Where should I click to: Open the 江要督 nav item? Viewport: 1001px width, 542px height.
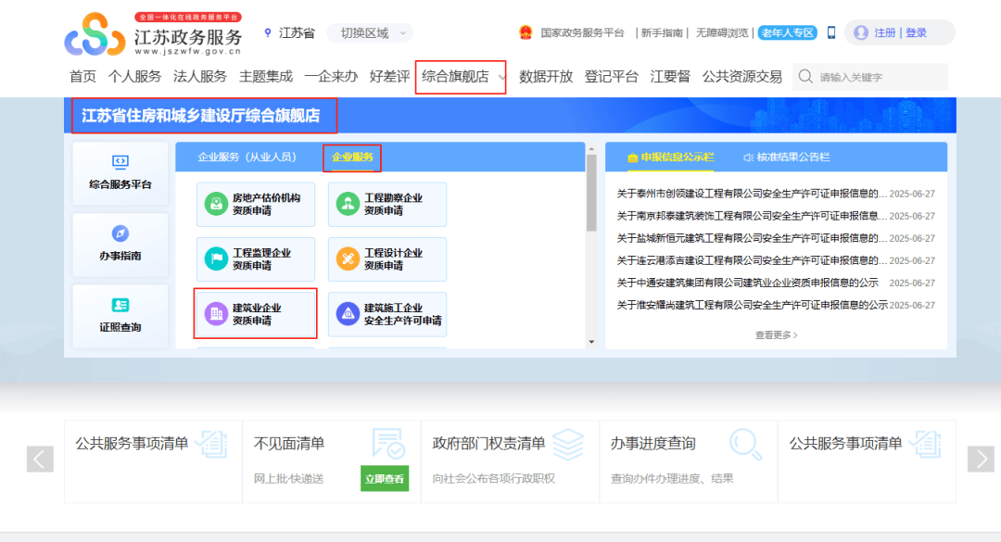click(670, 77)
